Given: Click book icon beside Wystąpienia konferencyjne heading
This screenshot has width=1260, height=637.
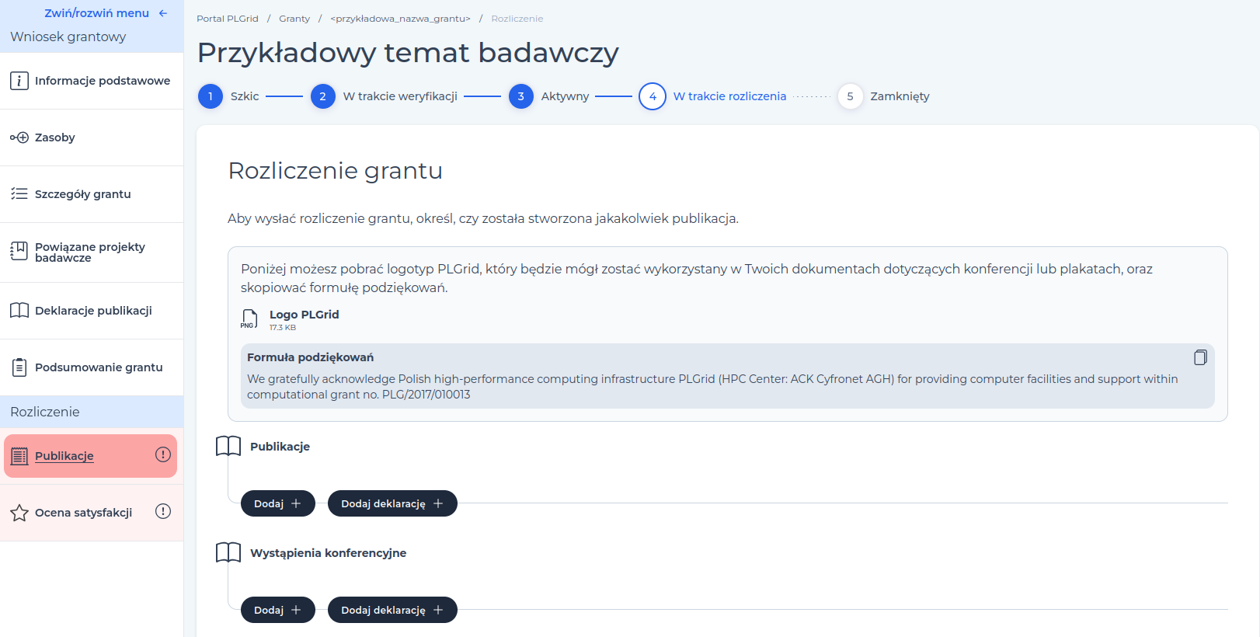Looking at the screenshot, I should point(228,552).
